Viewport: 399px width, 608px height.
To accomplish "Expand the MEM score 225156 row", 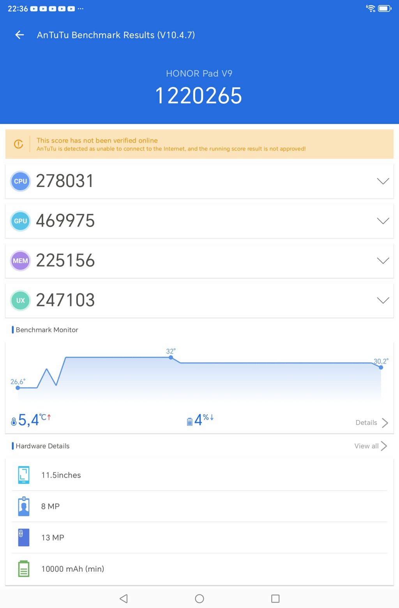I will tap(383, 261).
